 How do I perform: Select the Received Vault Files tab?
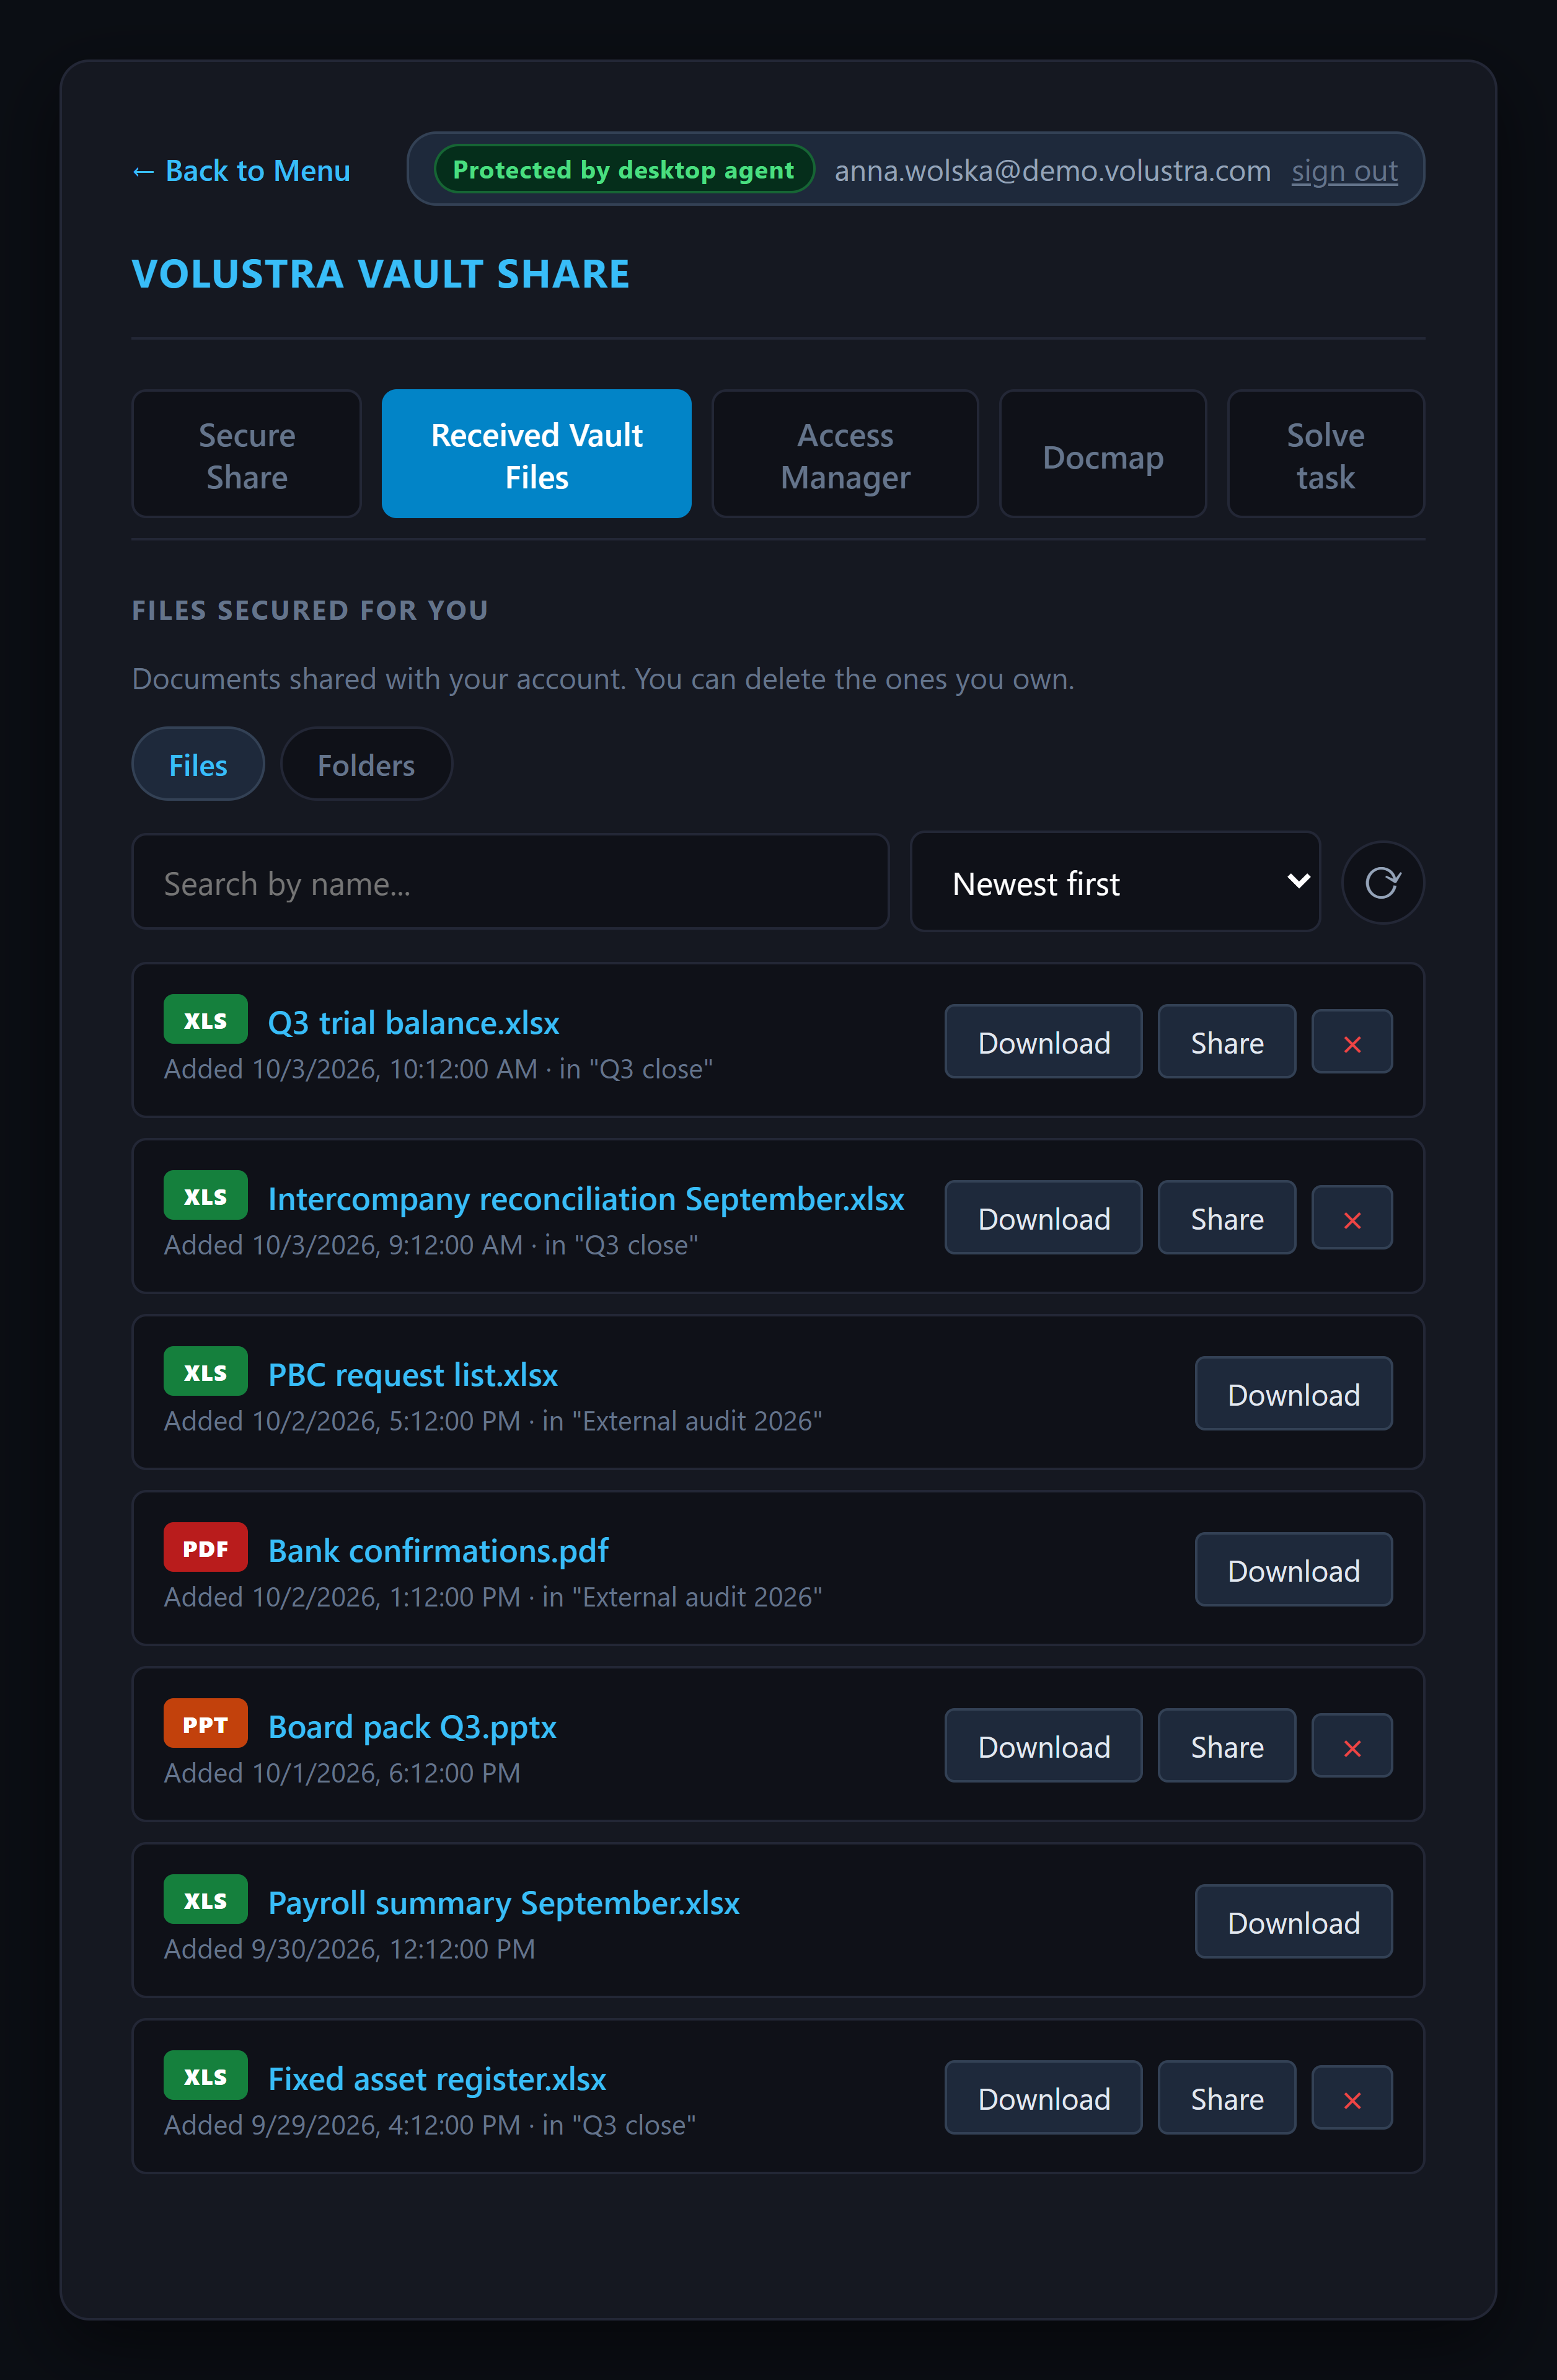pos(536,454)
